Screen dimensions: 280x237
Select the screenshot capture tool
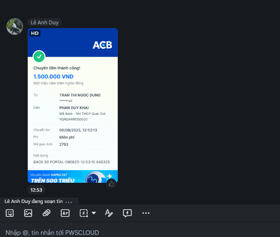pyautogui.click(x=84, y=213)
